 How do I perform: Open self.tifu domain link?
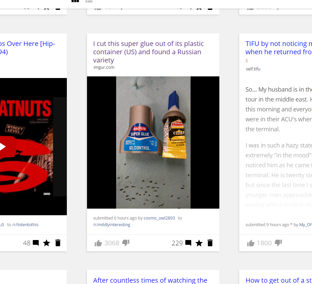point(253,69)
